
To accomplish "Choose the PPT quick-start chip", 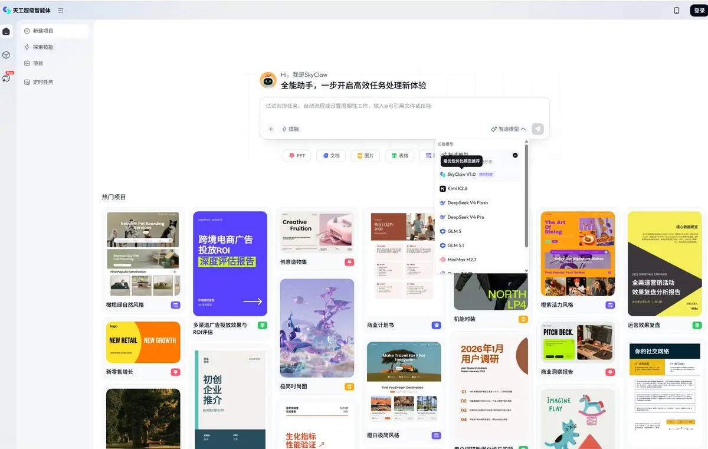I will point(297,156).
